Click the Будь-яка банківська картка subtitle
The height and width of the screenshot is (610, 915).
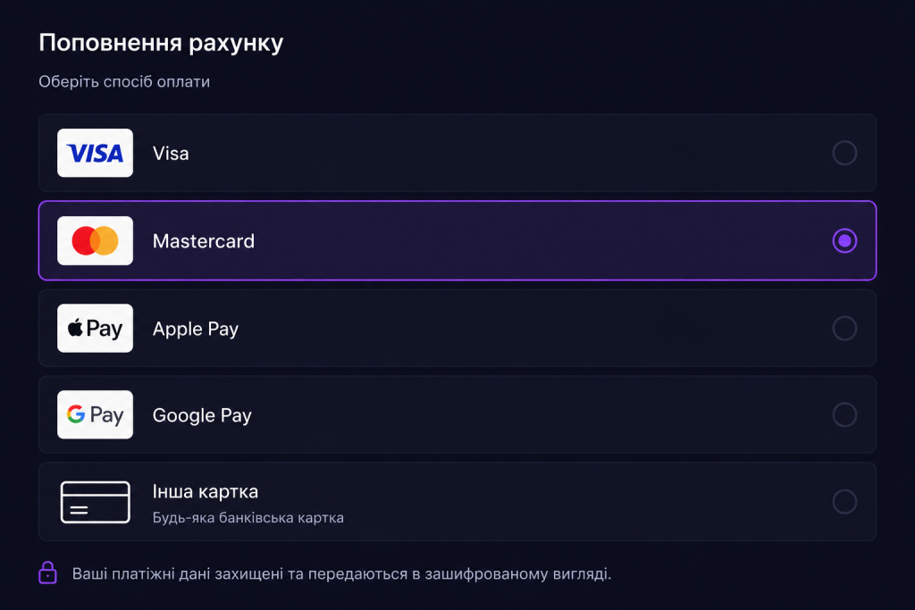(248, 518)
